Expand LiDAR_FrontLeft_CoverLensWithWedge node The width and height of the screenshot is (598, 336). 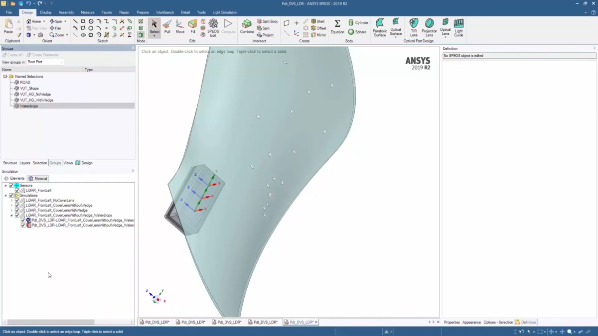click(x=11, y=210)
